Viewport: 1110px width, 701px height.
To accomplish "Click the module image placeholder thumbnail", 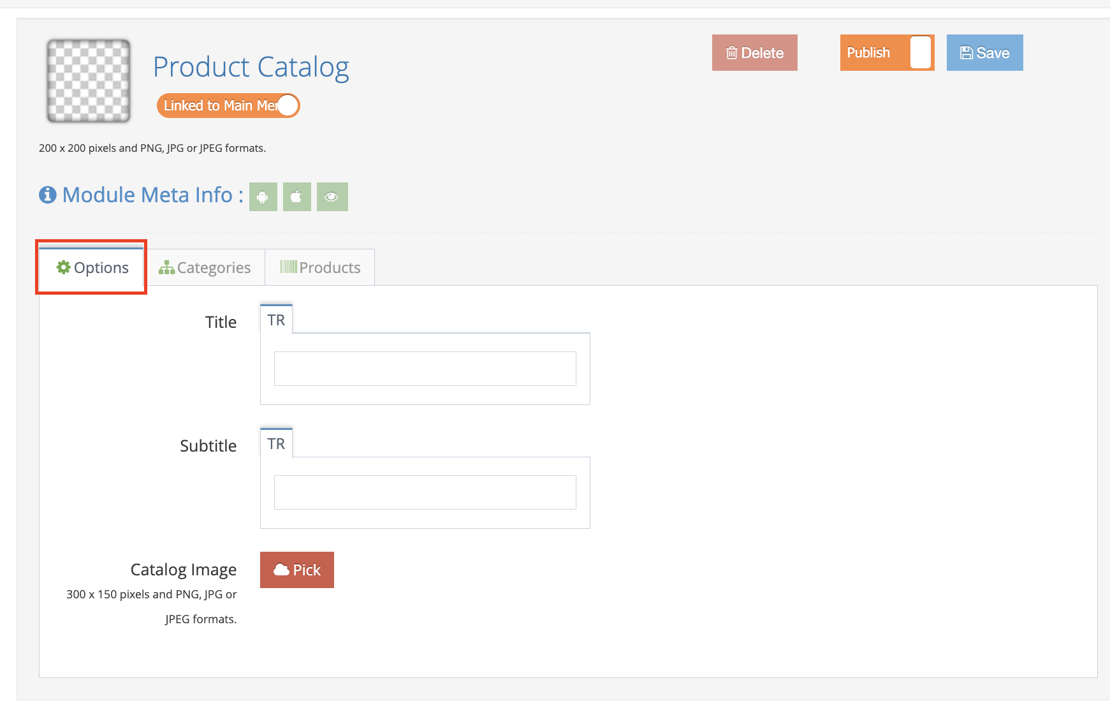I will coord(87,80).
